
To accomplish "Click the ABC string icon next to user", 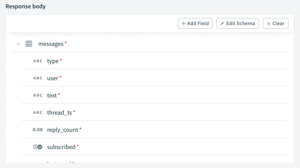I will click(x=38, y=78).
